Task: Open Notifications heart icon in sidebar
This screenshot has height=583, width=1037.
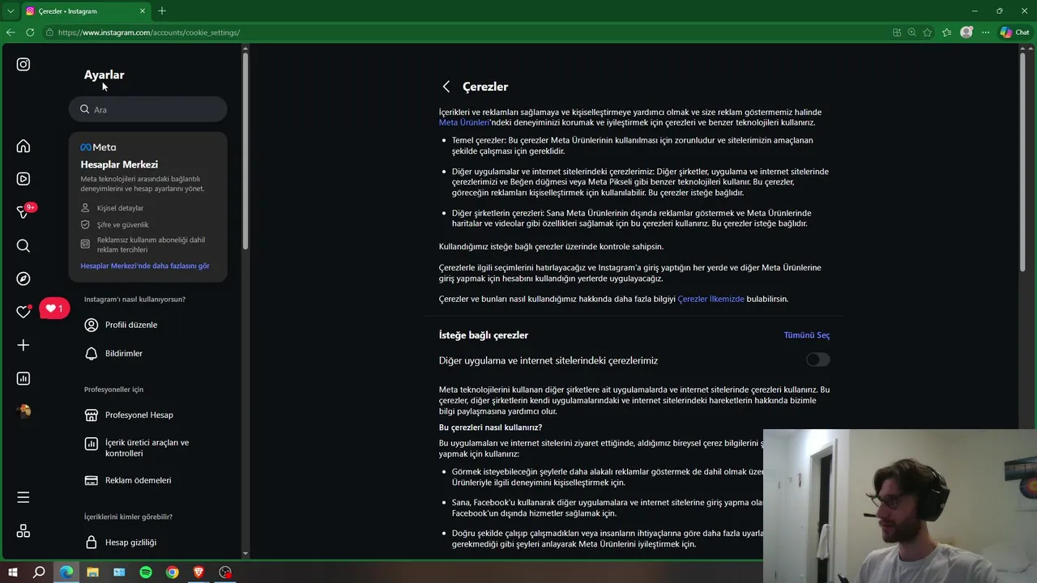Action: point(23,312)
